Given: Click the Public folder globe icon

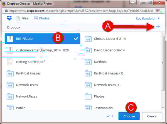Looking at the screenshot, I should click(10, 108).
